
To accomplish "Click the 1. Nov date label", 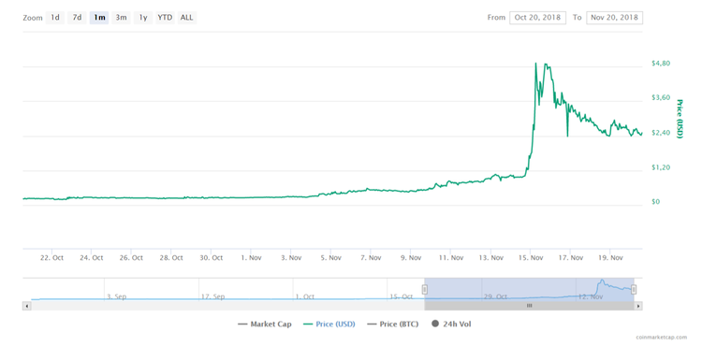I will 251,258.
